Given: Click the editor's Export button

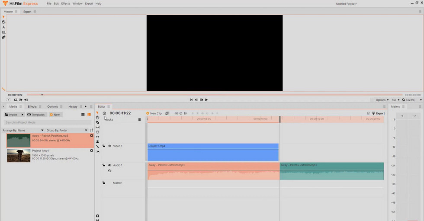Looking at the screenshot, I should pos(378,113).
